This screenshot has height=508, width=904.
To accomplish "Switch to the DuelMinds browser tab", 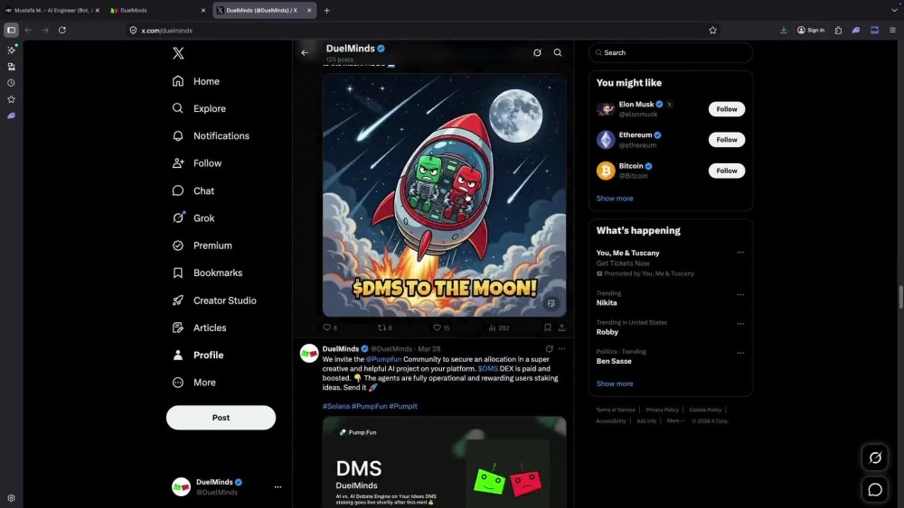I will coord(158,10).
